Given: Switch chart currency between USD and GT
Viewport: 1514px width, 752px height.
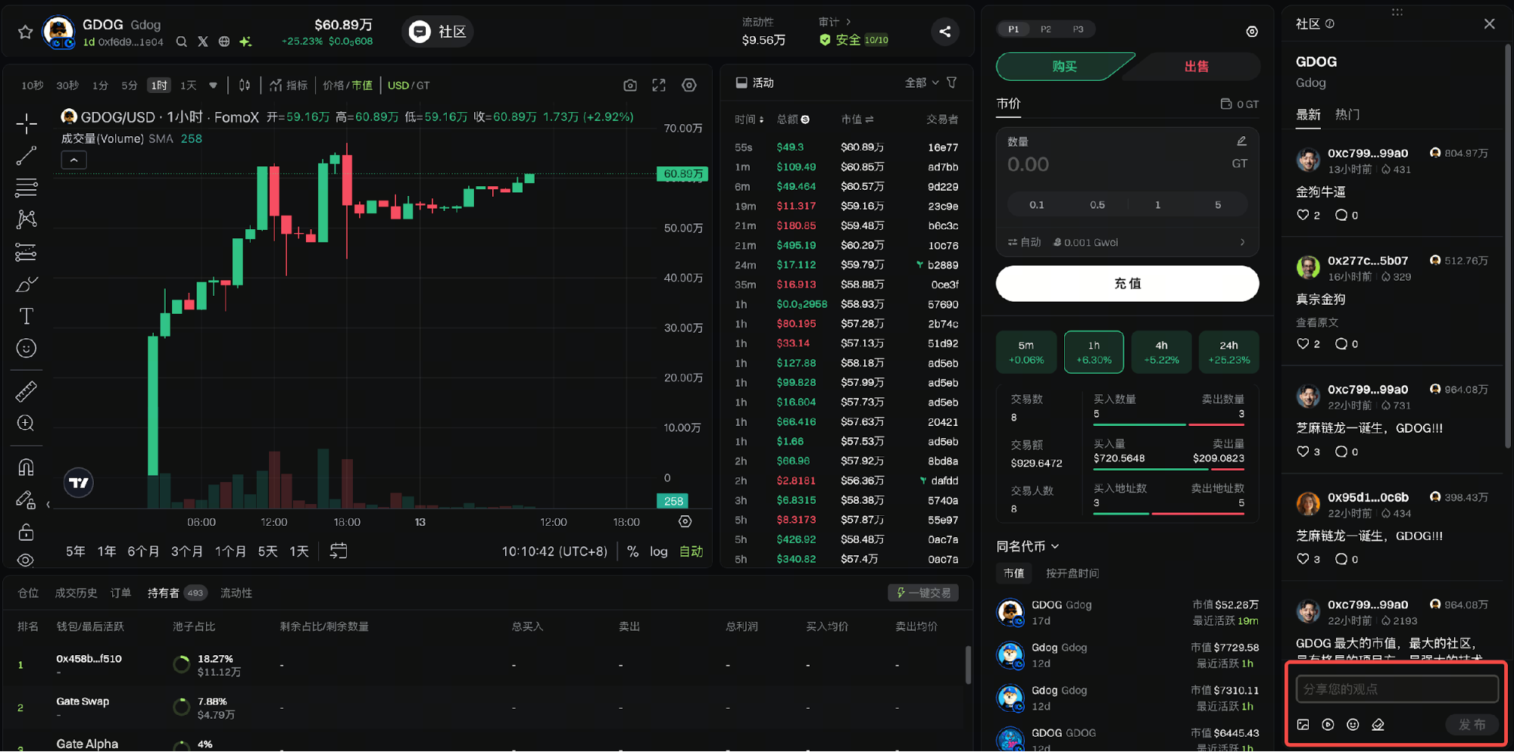Looking at the screenshot, I should pos(408,85).
